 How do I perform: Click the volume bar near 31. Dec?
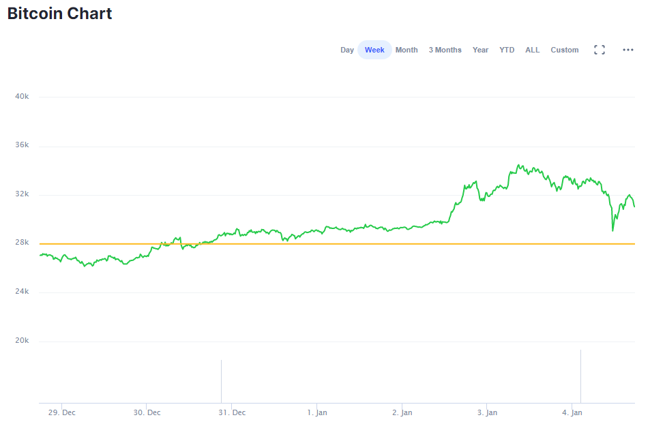(222, 381)
